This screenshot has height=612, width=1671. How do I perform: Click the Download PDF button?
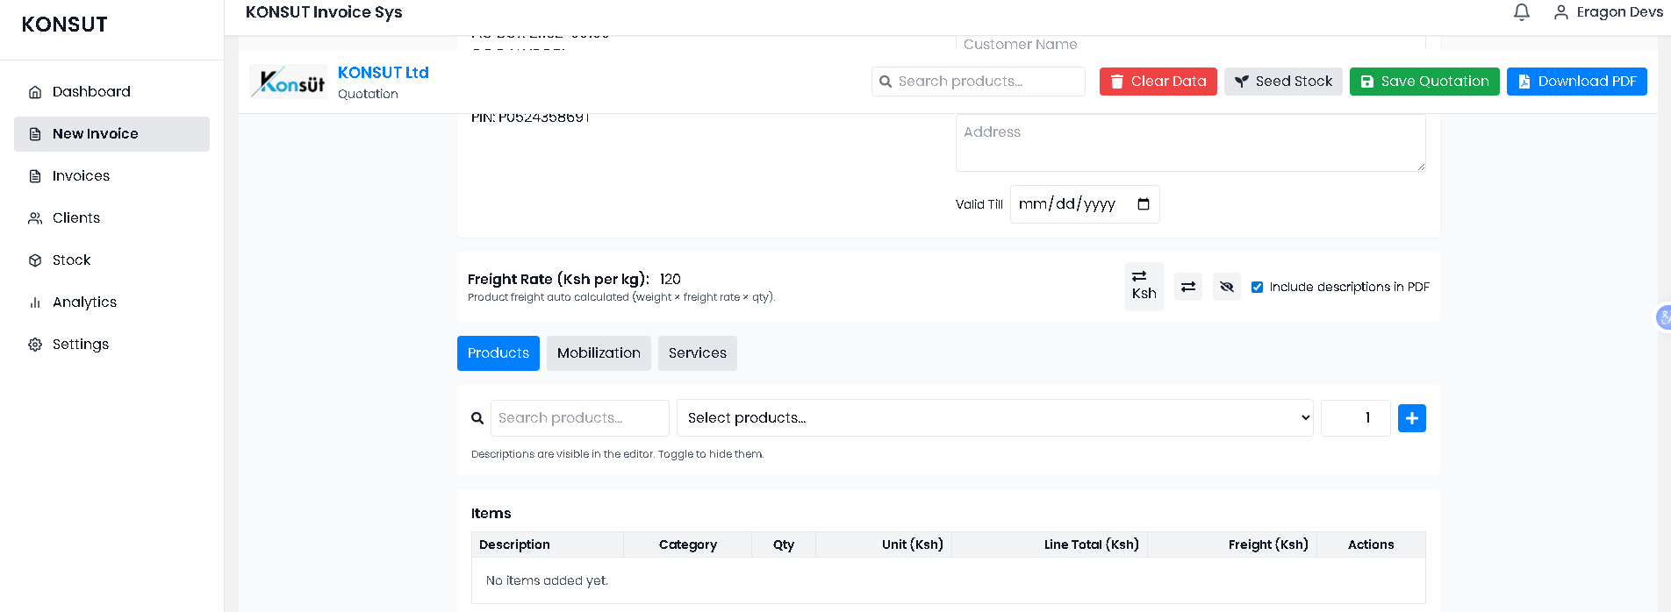(1577, 82)
